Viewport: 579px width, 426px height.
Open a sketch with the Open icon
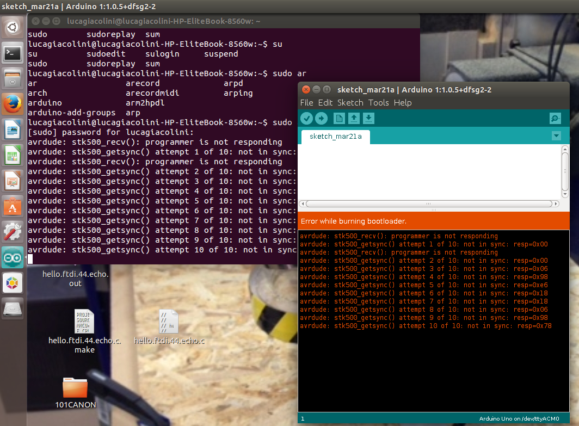[x=354, y=119]
